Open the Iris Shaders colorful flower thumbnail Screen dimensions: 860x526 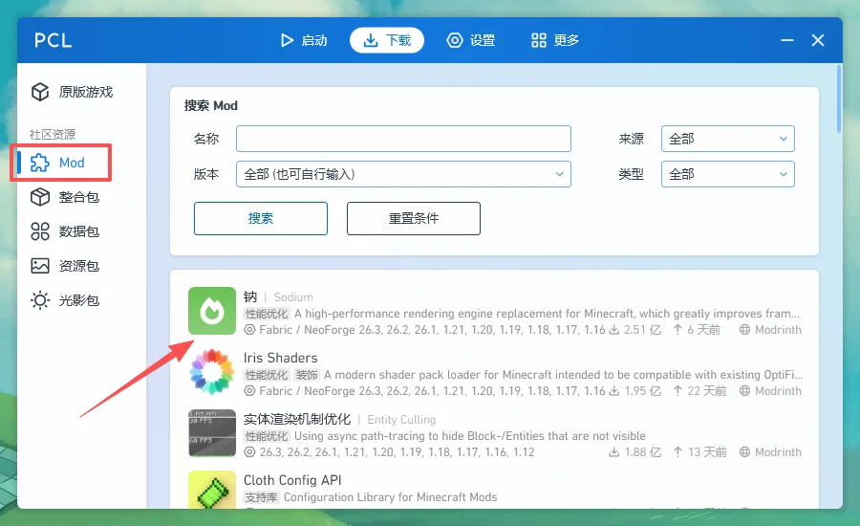212,372
